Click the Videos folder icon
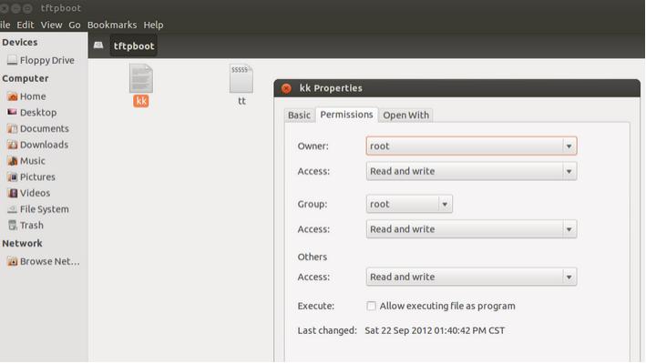The image size is (646, 363). pyautogui.click(x=13, y=193)
